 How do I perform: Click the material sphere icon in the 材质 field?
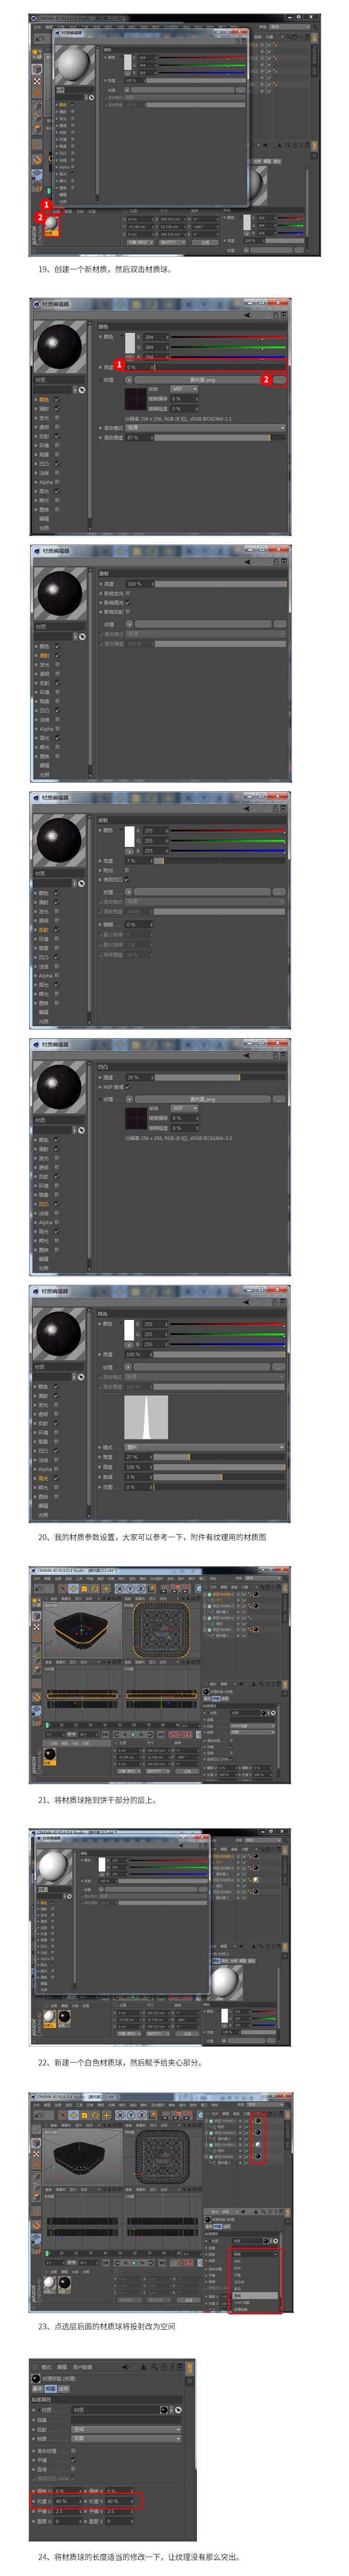165,2410
